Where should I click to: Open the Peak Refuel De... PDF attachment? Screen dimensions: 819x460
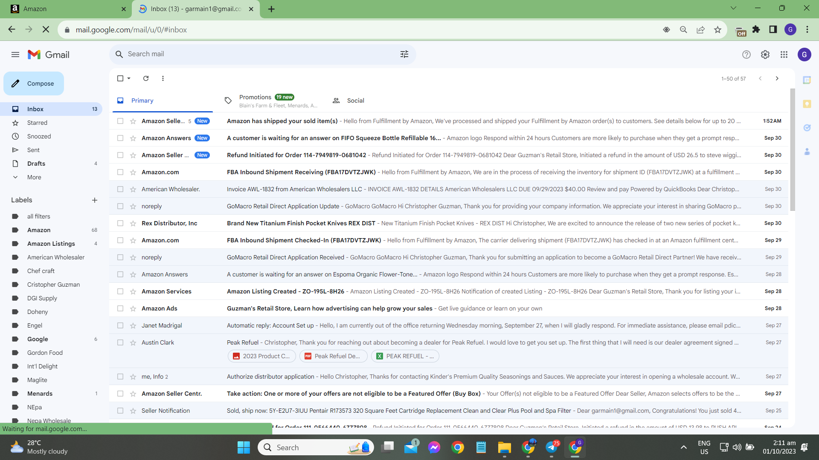(334, 356)
